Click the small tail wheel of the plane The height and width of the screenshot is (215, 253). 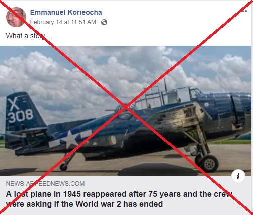(64, 167)
